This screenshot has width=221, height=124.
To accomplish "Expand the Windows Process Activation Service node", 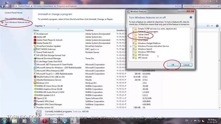I will point(131,46).
